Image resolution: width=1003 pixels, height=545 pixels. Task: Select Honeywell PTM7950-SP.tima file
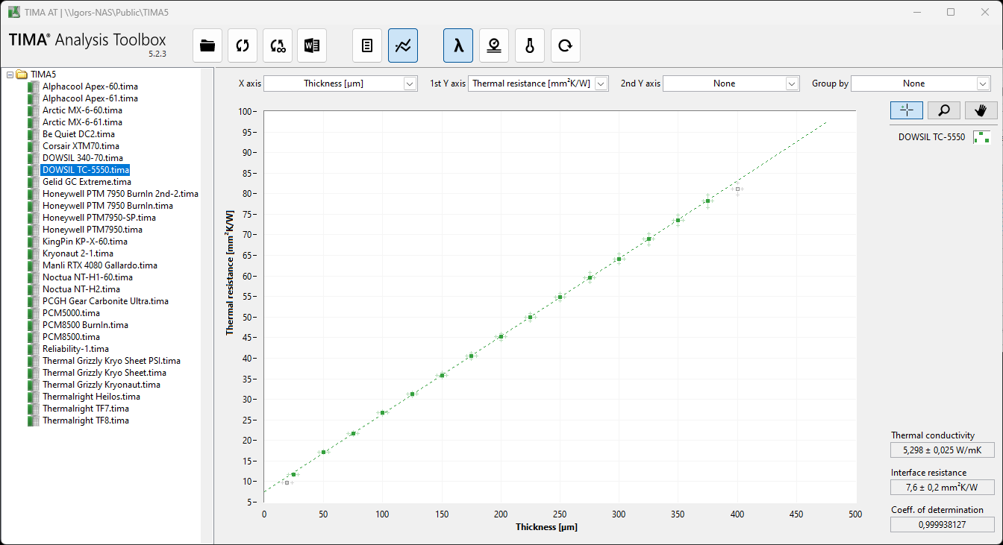99,218
